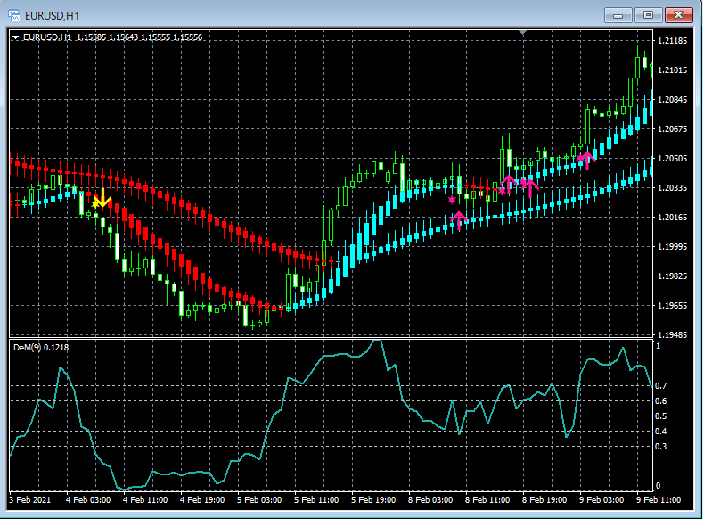
Task: Close the EURUSD,H1 chart window
Action: click(678, 15)
